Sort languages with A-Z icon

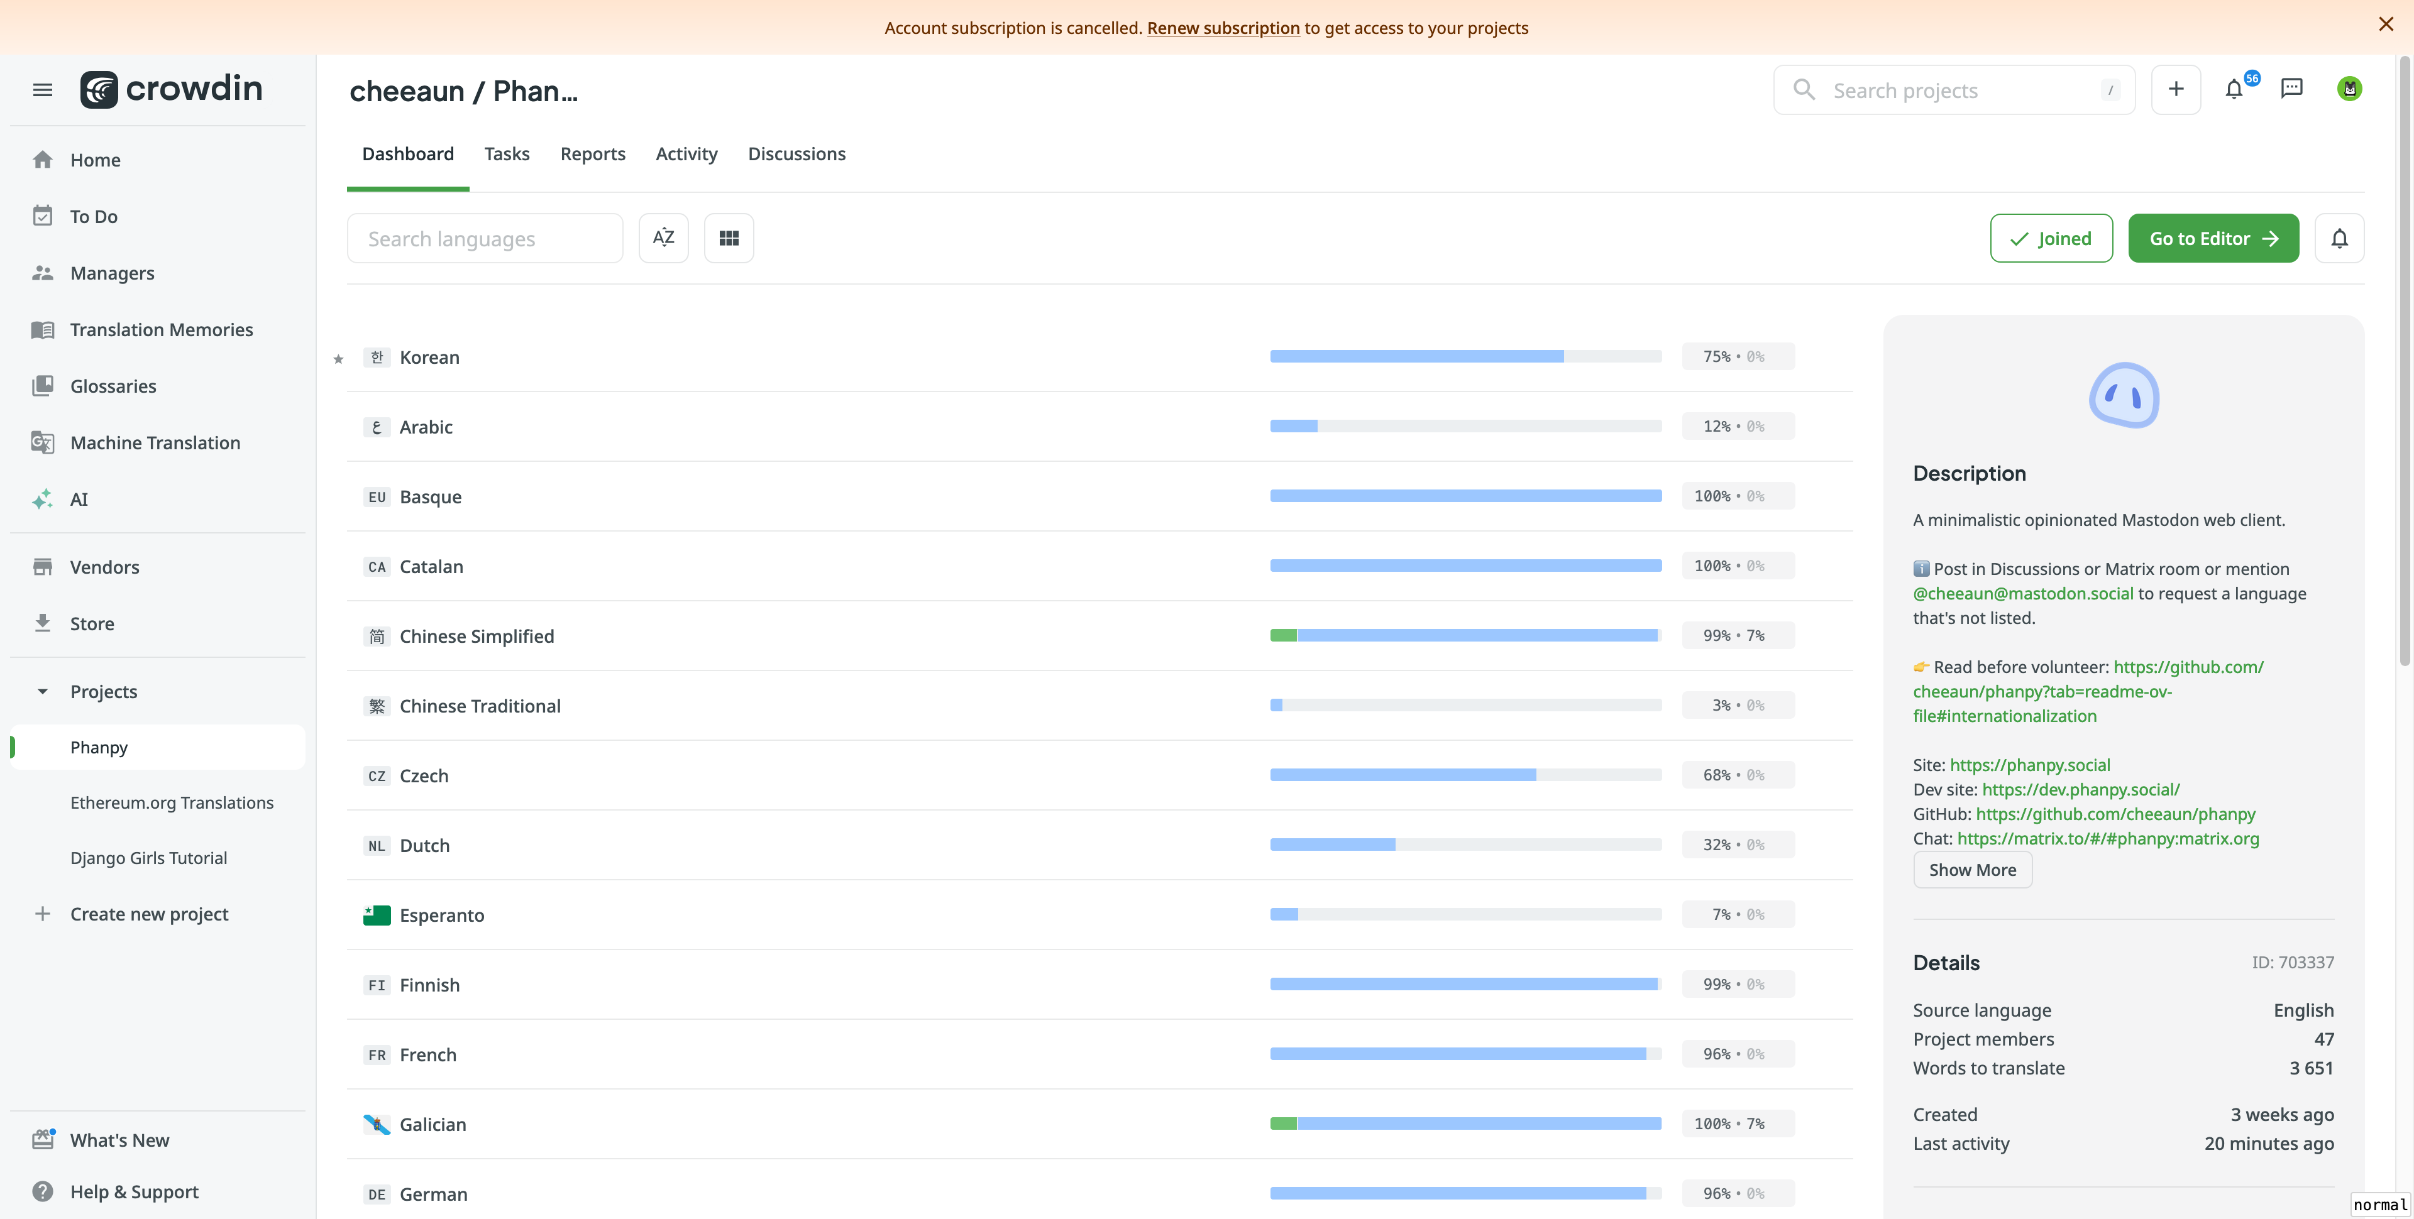[x=663, y=238]
